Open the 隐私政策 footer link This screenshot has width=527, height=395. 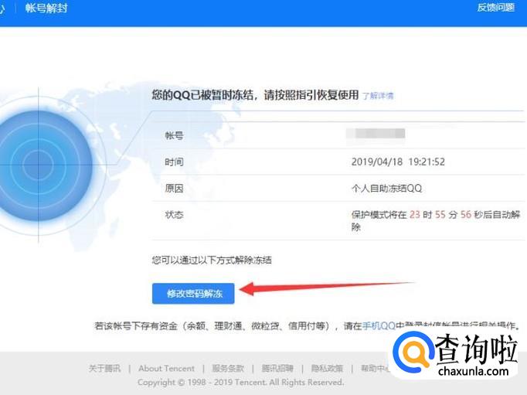327,369
